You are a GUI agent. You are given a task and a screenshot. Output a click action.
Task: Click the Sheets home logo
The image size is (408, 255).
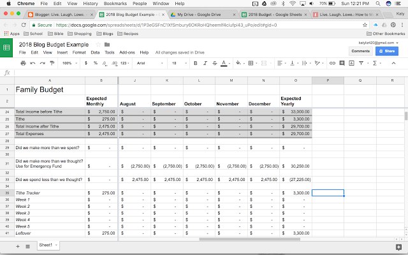(6, 48)
